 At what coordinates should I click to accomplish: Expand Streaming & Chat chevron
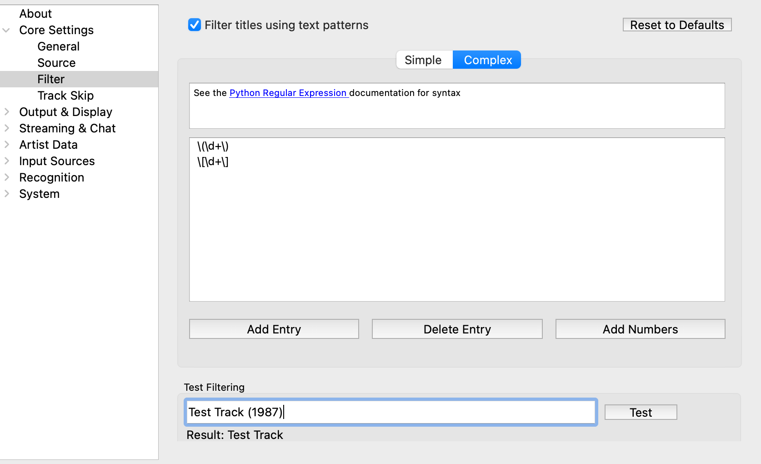(6, 128)
